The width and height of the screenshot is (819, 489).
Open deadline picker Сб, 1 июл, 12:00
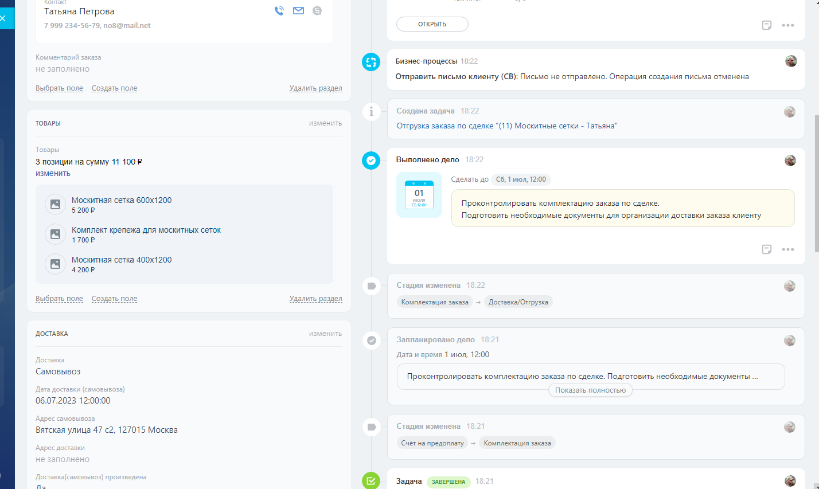coord(521,179)
